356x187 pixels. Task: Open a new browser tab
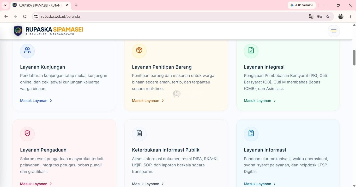pyautogui.click(x=76, y=5)
